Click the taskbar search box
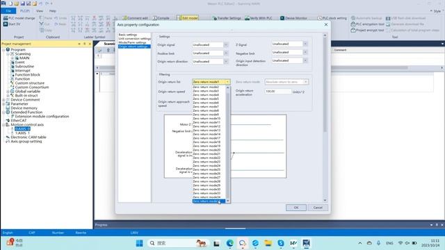 tap(178, 243)
